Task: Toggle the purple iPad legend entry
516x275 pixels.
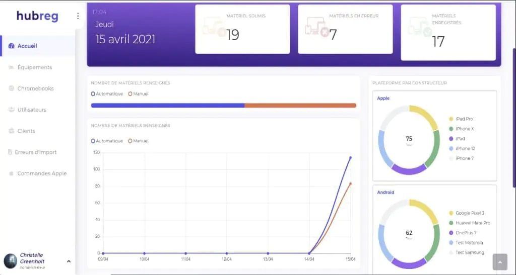Action: click(457, 138)
